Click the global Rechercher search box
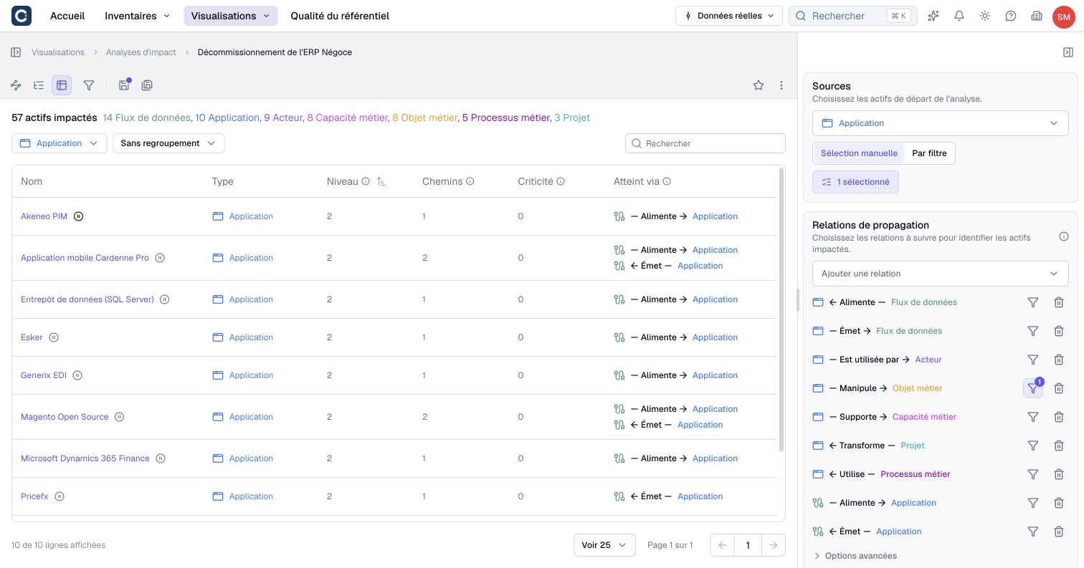Image resolution: width=1084 pixels, height=568 pixels. (853, 16)
